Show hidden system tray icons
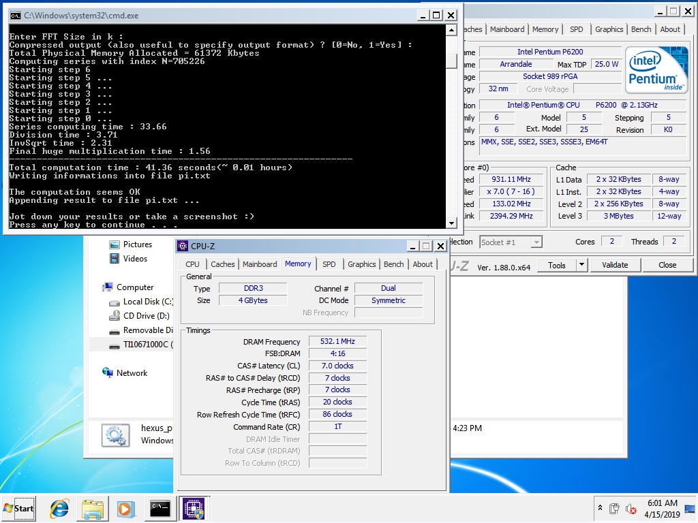Viewport: 698px width, 523px height. [x=600, y=508]
